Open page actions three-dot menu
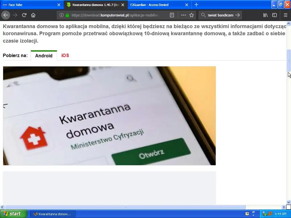This screenshot has width=291, height=218. [183, 15]
